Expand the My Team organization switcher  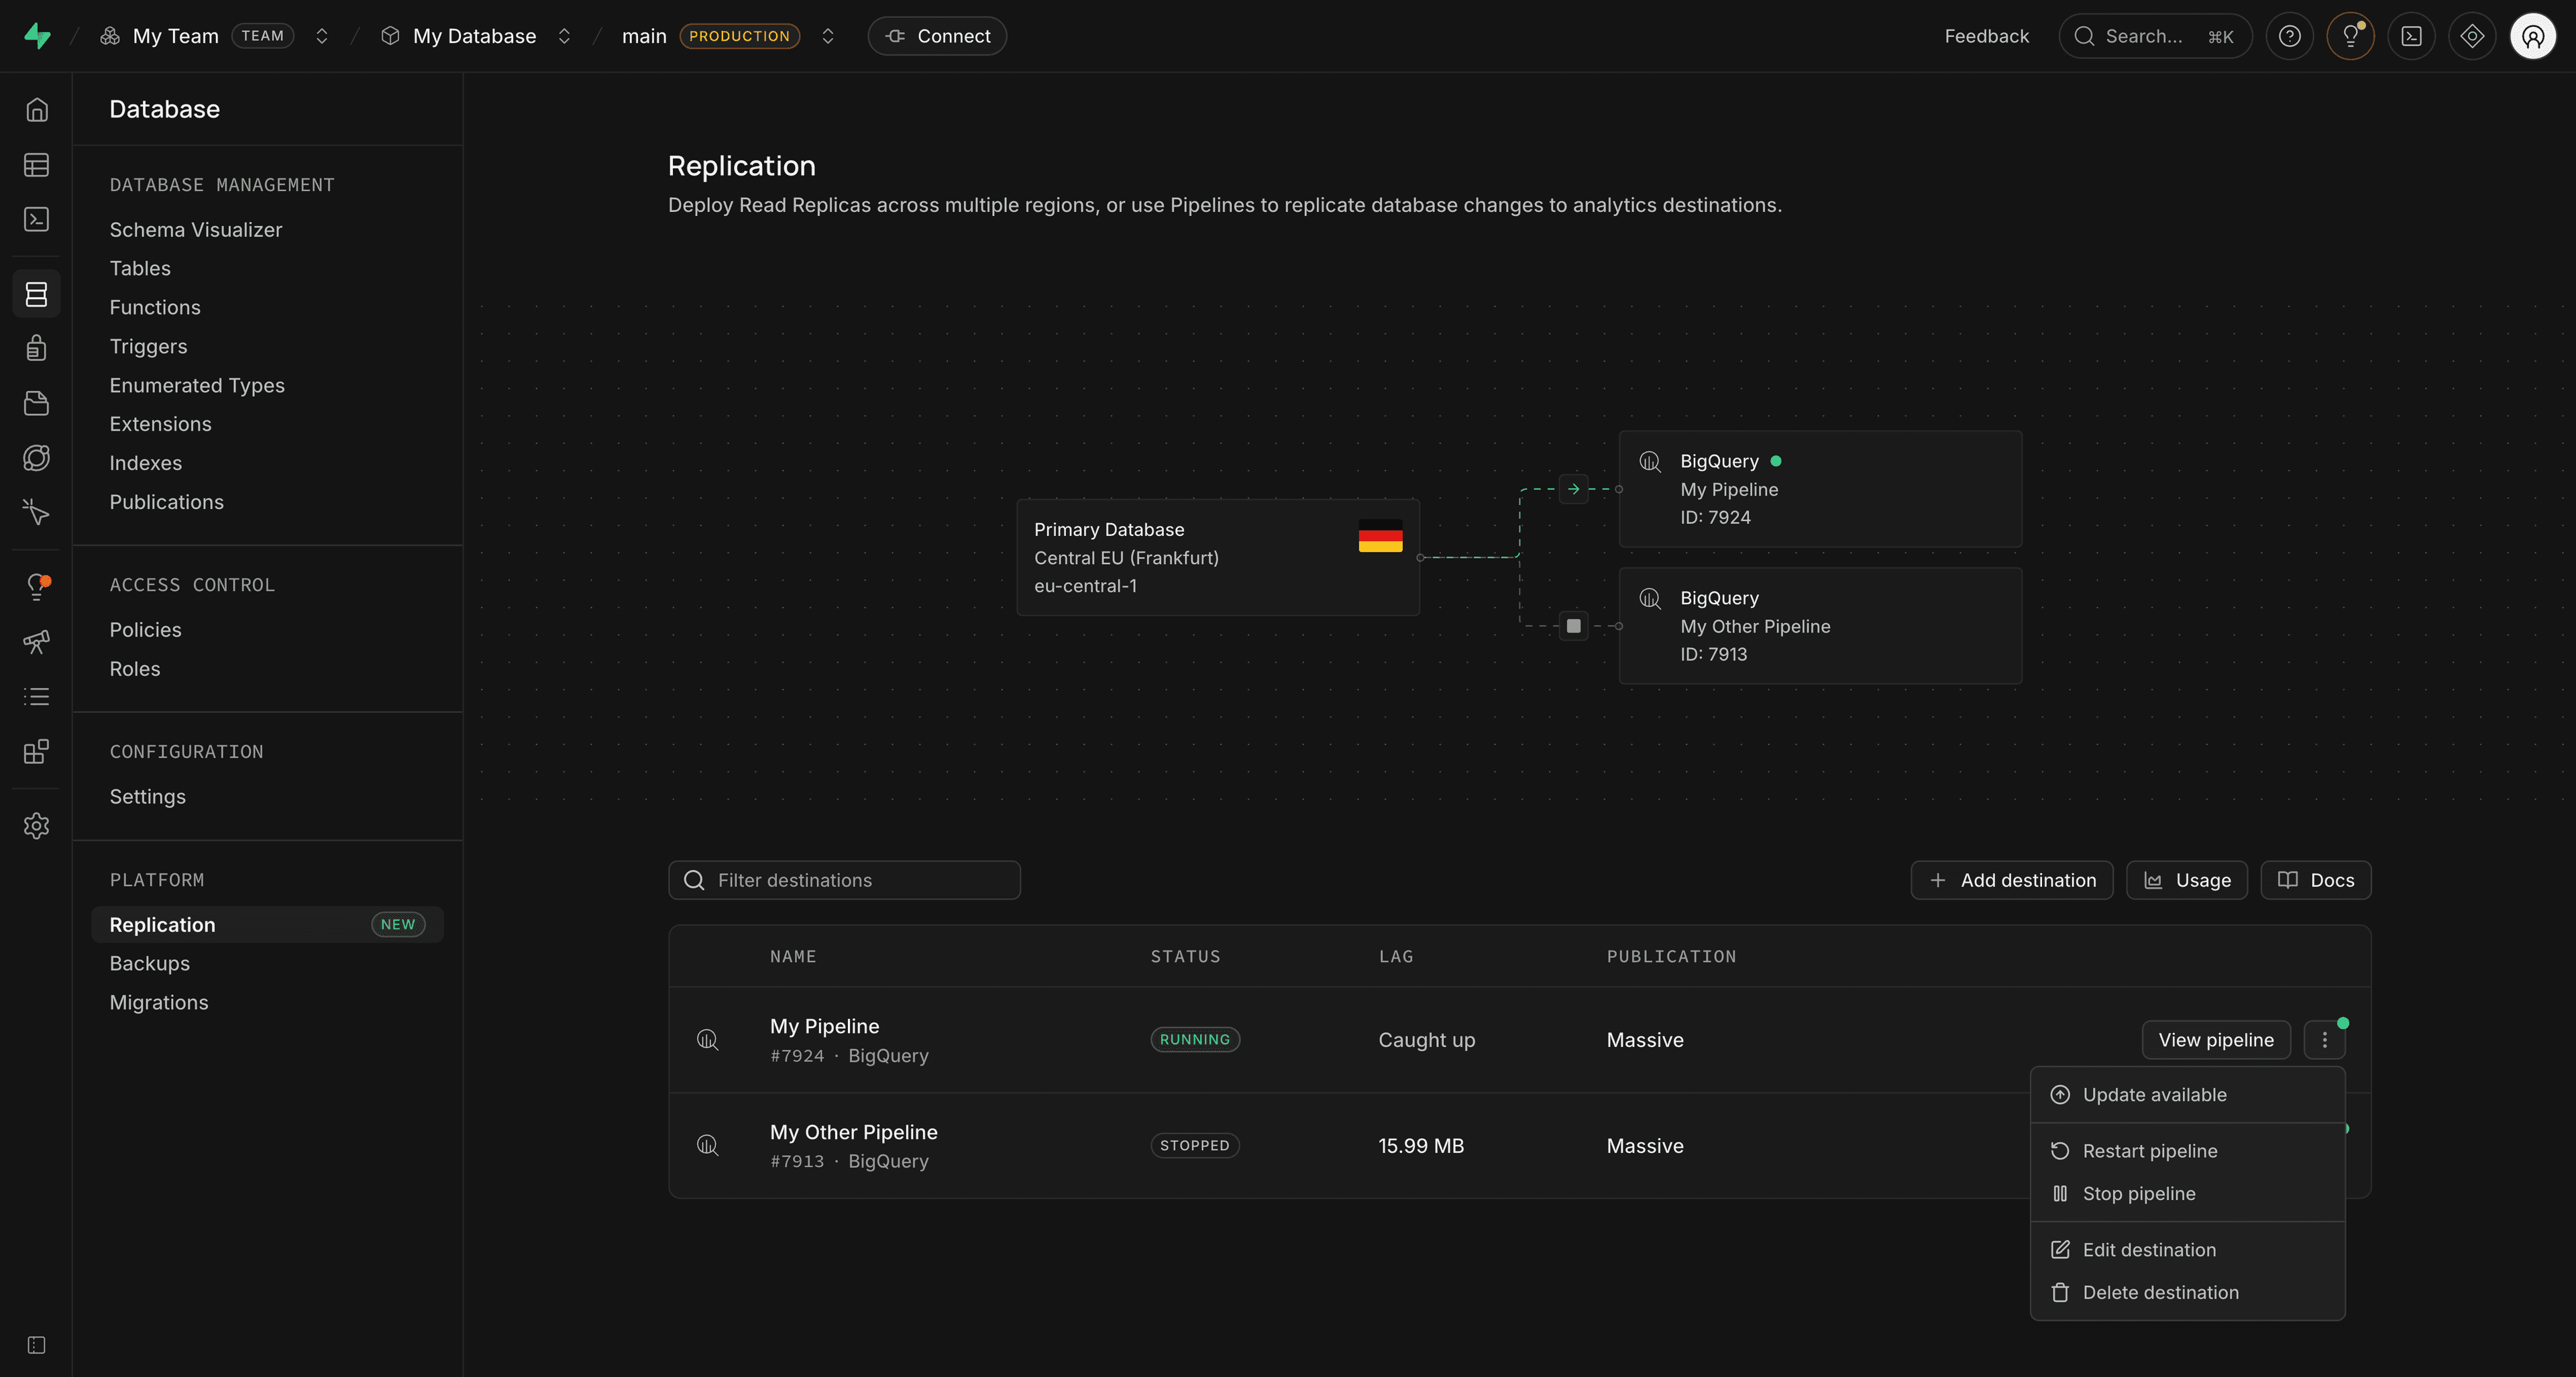click(x=322, y=36)
